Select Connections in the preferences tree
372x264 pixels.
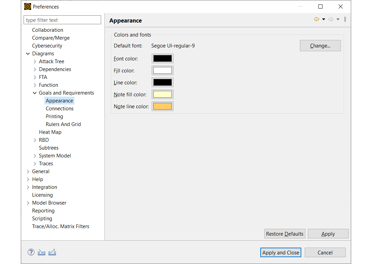click(59, 109)
